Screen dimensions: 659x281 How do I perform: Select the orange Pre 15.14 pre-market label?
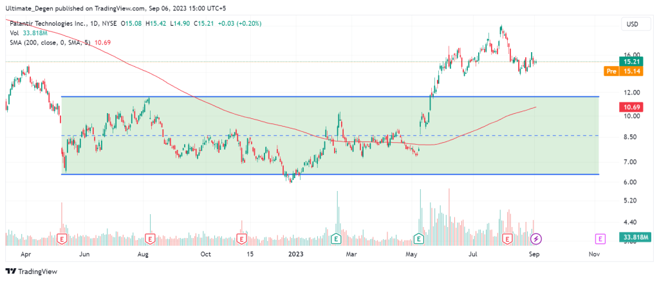coord(623,71)
